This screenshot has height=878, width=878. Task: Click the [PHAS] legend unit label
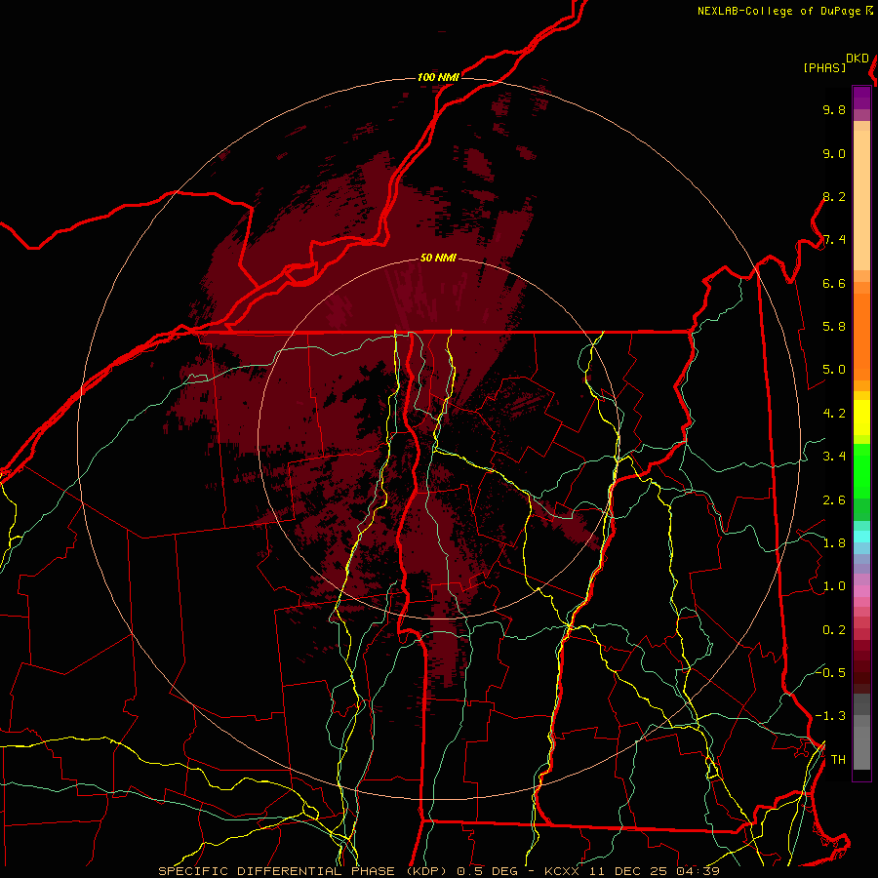click(x=824, y=67)
